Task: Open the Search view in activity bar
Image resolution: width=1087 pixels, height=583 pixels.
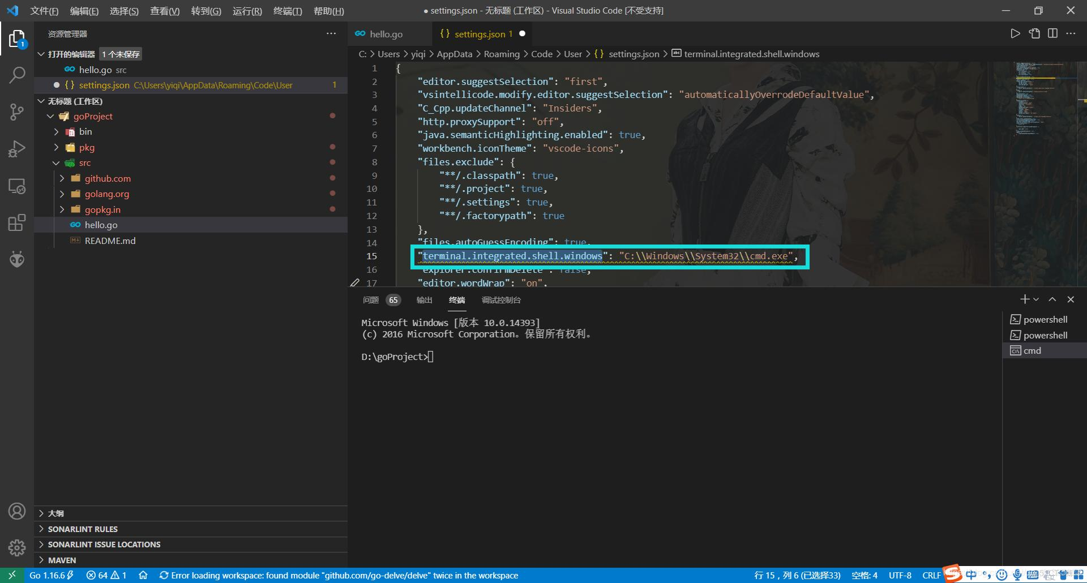Action: (17, 75)
